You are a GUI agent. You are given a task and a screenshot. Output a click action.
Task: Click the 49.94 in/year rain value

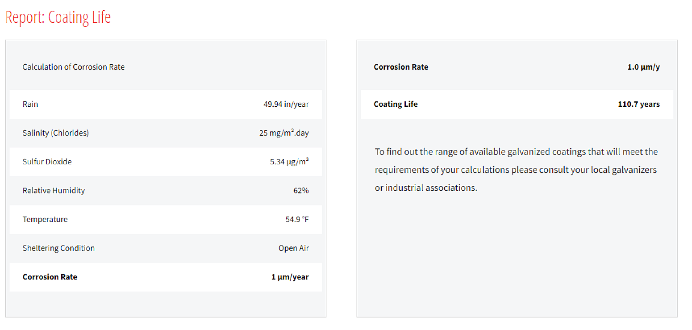point(286,104)
